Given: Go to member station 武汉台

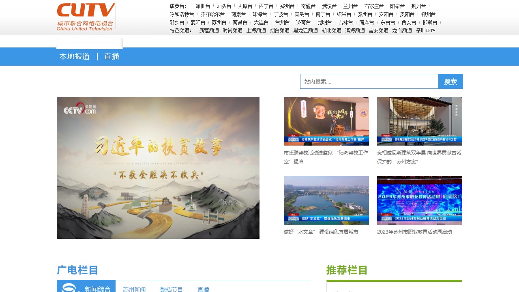Looking at the screenshot, I should (x=329, y=6).
